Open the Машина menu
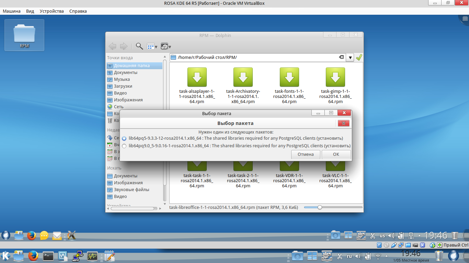Screen dimensions: 469x263 click(12, 11)
